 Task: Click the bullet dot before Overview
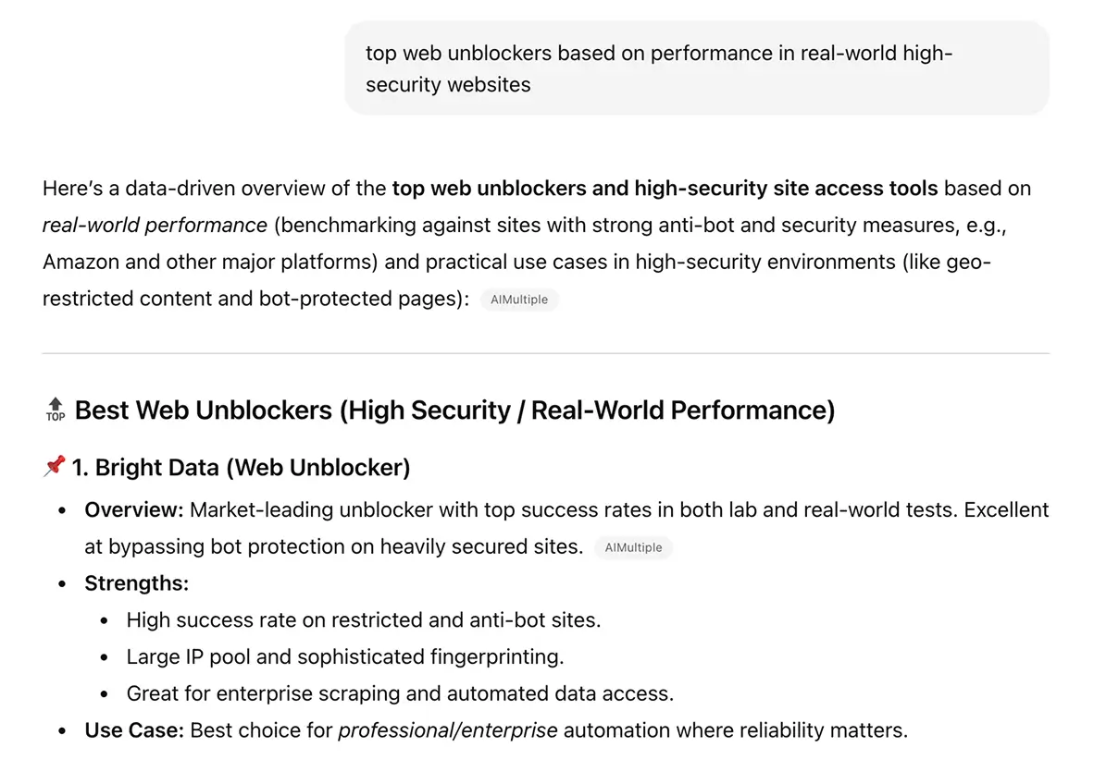click(x=62, y=510)
